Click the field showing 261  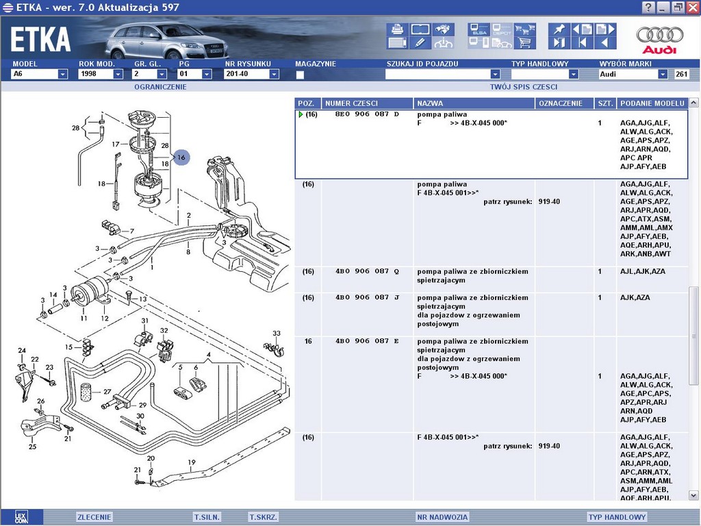pyautogui.click(x=683, y=74)
